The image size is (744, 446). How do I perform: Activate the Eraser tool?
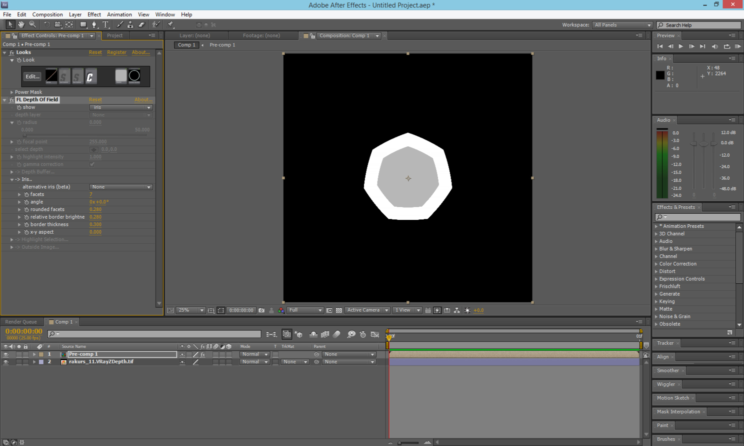point(141,24)
